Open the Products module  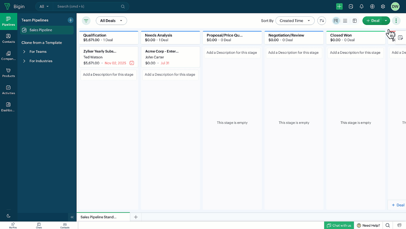[x=9, y=73]
